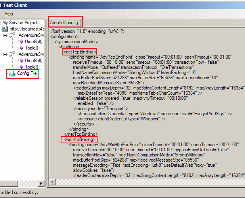Select My Service Projects root node

(21, 23)
